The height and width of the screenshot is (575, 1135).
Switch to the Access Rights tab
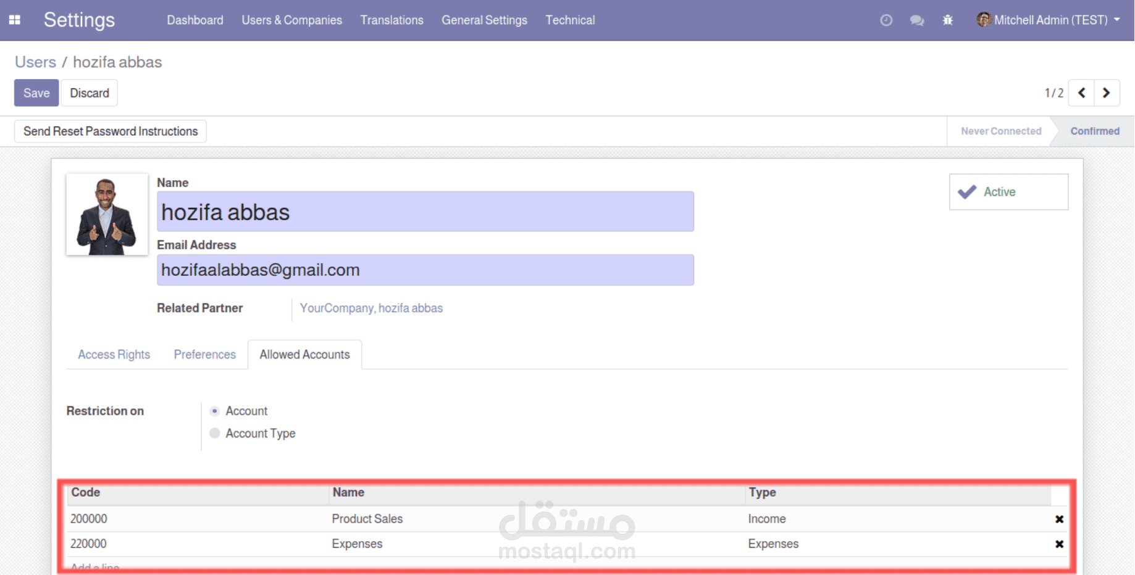tap(114, 355)
